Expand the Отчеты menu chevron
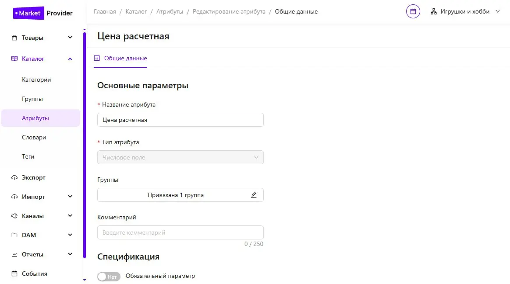510x284 pixels. tap(70, 254)
